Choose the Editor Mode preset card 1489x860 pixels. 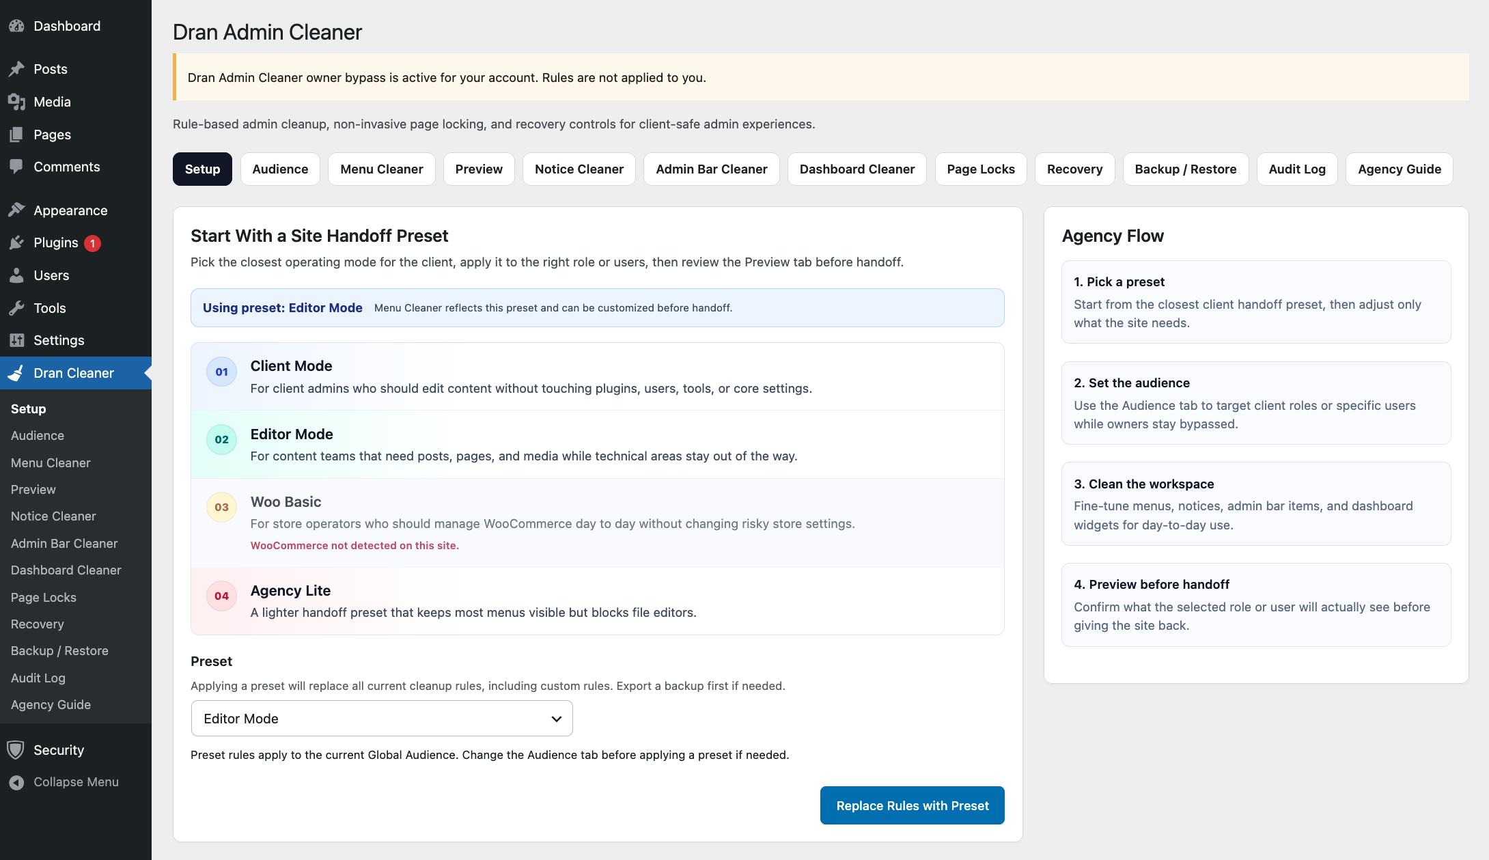coord(598,445)
